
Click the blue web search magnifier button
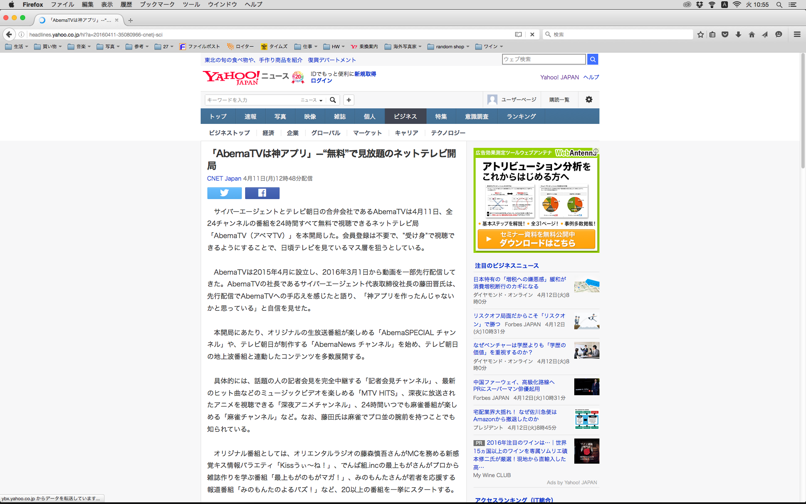pos(592,59)
